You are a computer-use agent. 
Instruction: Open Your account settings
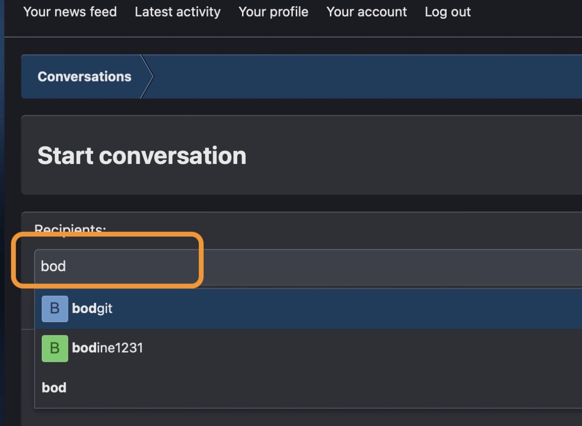coord(367,12)
